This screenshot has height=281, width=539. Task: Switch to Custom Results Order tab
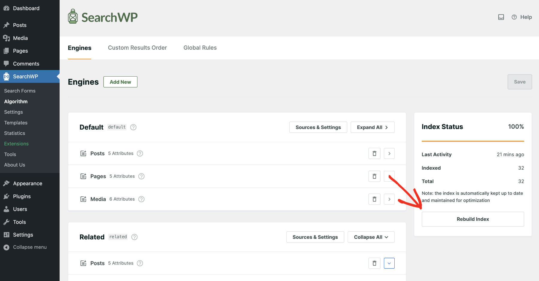(137, 48)
